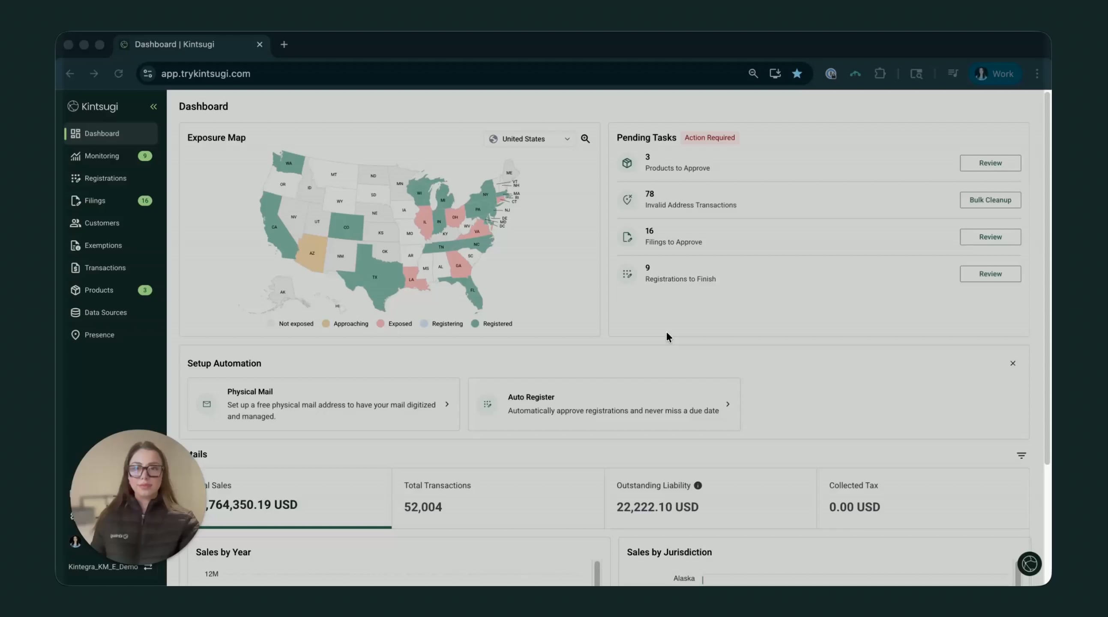Open the Kintsugi help chat bubble

point(1029,563)
